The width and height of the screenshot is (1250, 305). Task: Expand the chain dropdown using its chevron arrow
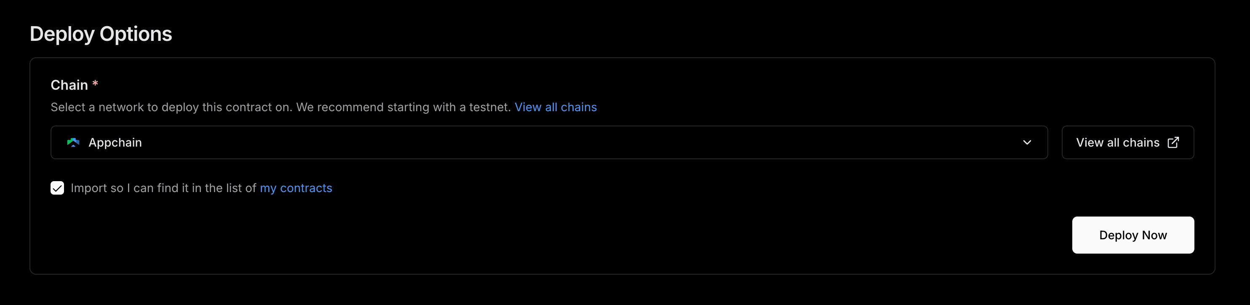[1027, 142]
